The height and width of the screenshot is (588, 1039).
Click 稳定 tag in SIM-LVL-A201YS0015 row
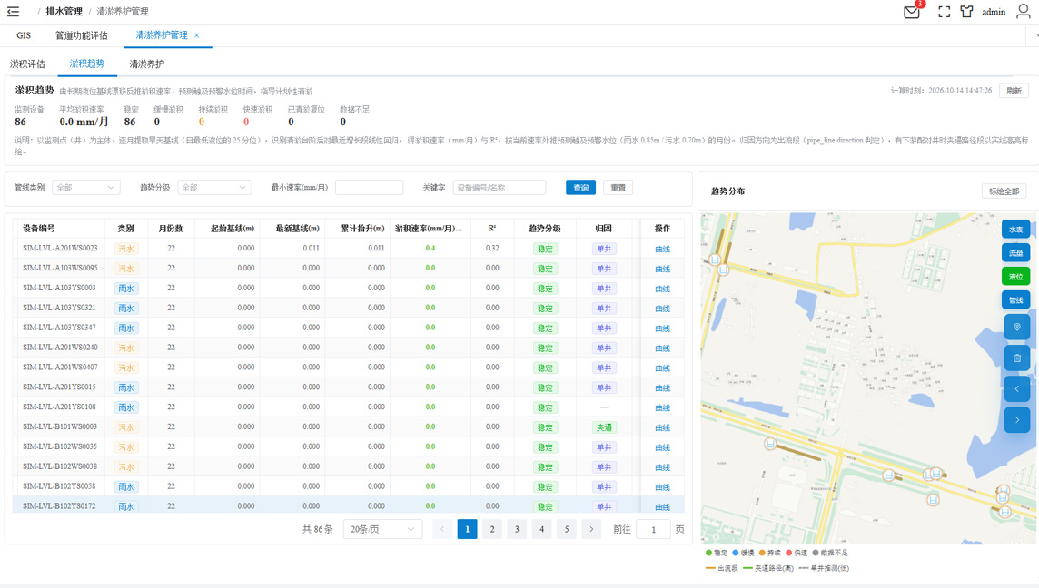[545, 388]
